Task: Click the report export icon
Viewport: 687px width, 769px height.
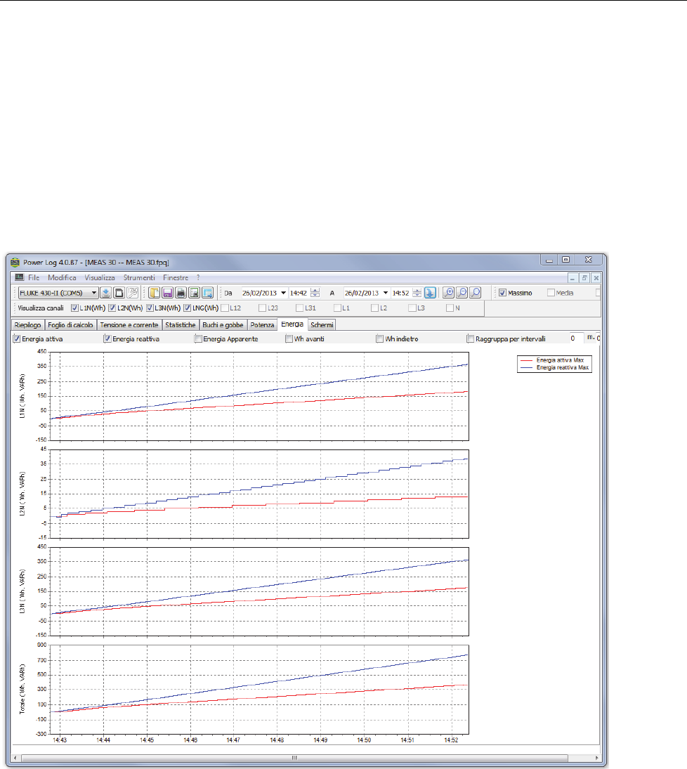Action: (x=194, y=293)
